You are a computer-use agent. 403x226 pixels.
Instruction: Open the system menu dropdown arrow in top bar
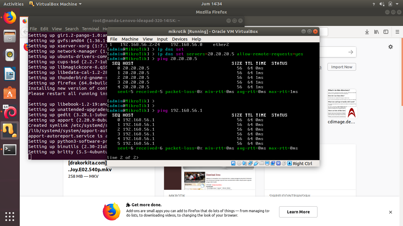[397, 4]
